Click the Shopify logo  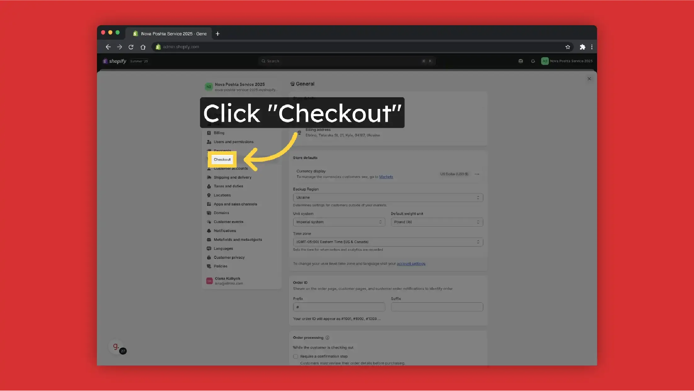coord(115,61)
